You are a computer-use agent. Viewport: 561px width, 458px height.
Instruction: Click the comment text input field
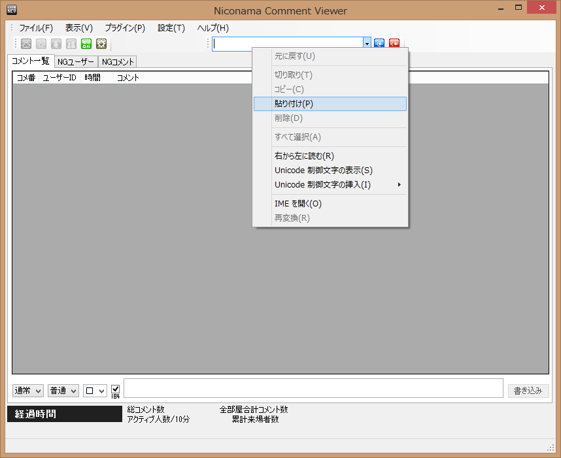313,388
